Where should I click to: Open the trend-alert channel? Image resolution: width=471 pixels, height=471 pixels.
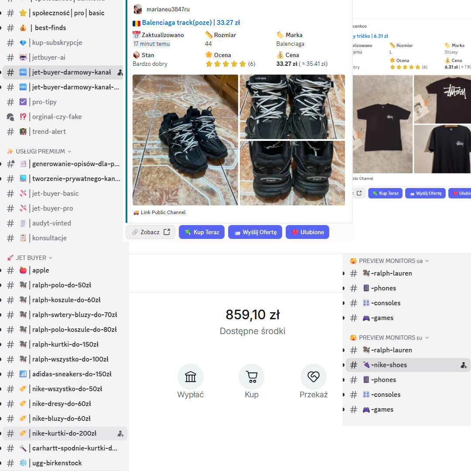[49, 132]
